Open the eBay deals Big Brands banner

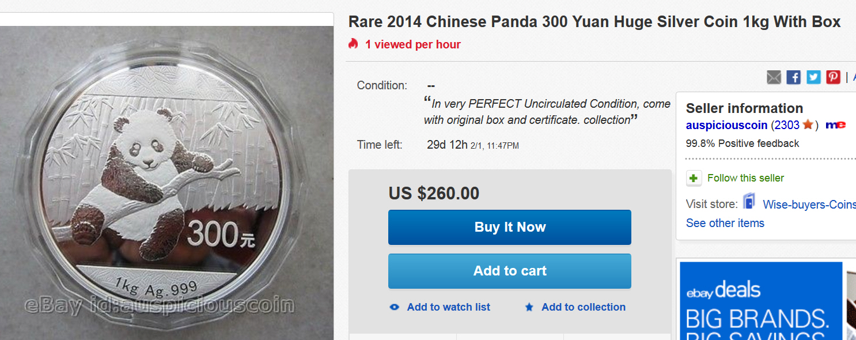(x=760, y=301)
